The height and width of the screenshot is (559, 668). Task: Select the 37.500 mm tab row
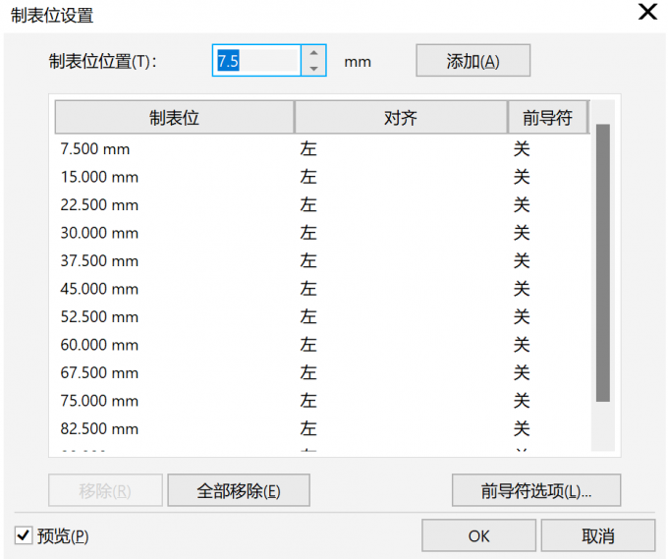[322, 260]
